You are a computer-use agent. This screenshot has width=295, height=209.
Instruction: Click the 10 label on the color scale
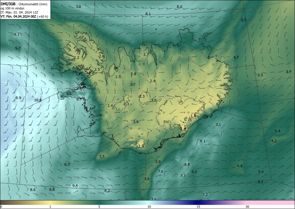[x=149, y=207]
